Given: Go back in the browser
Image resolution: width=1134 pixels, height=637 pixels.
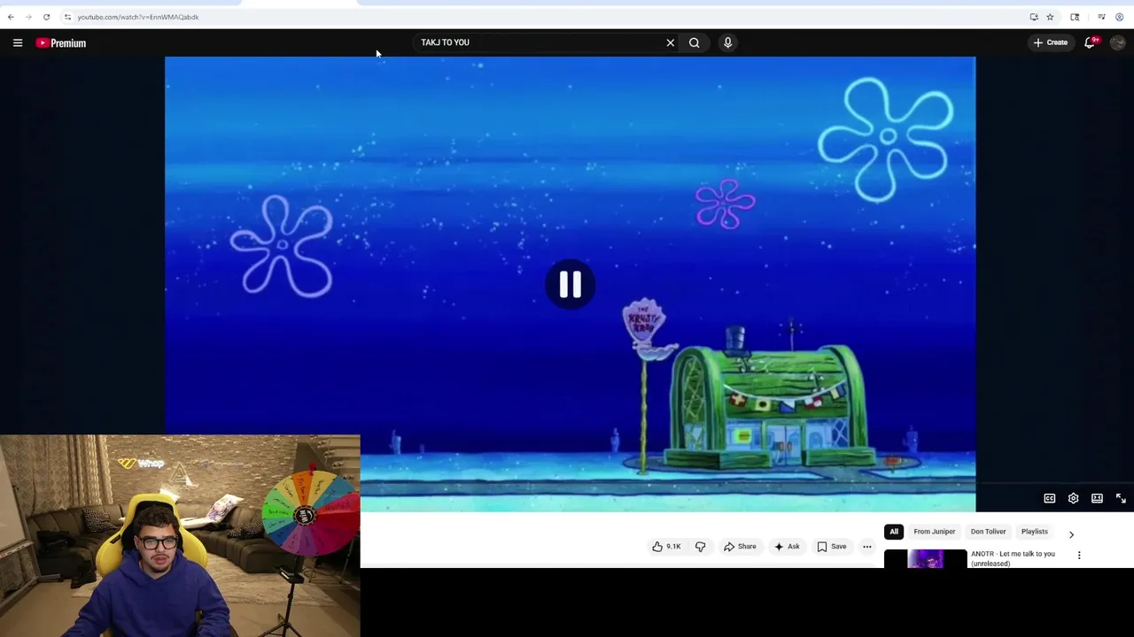Looking at the screenshot, I should point(11,17).
